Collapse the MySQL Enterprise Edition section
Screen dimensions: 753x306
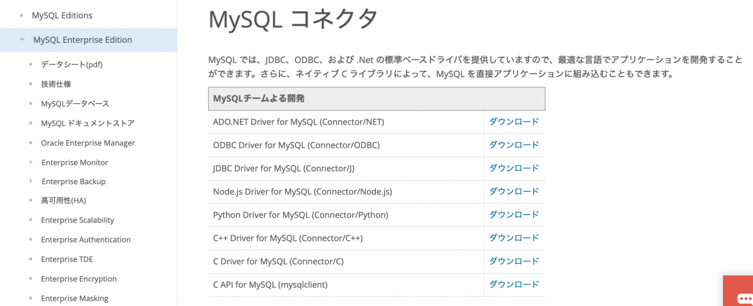(22, 40)
